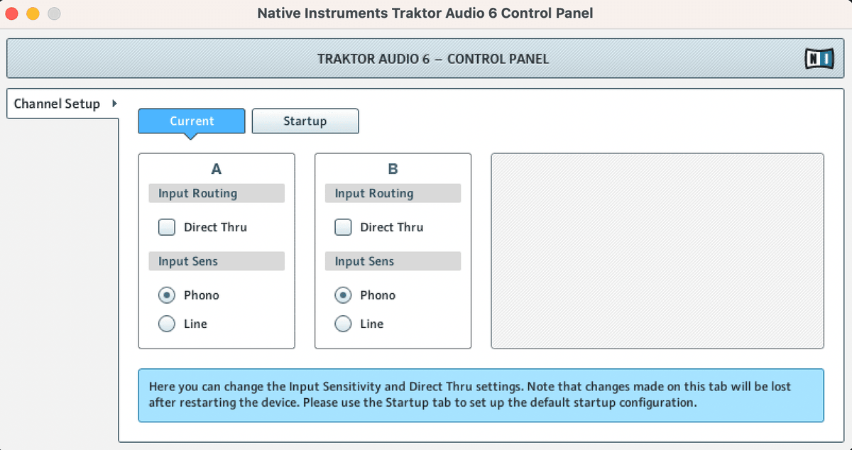Click the empty gray panel on the right

click(657, 251)
